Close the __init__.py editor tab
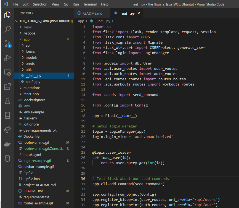 [139, 13]
